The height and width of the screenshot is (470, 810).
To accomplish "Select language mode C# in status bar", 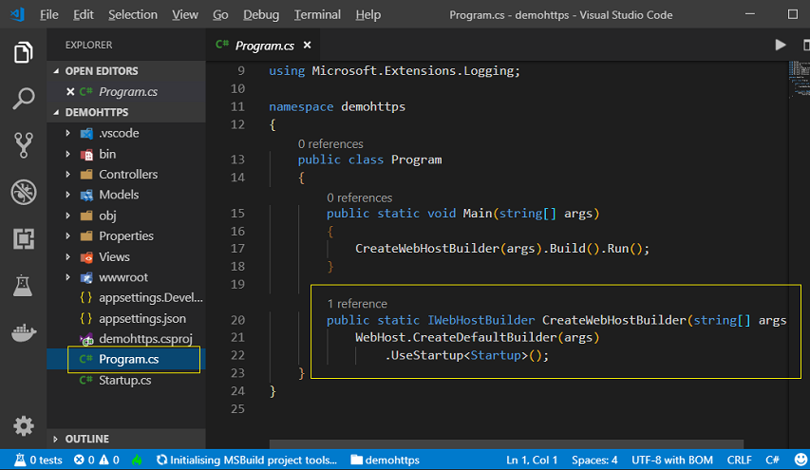I will click(772, 460).
